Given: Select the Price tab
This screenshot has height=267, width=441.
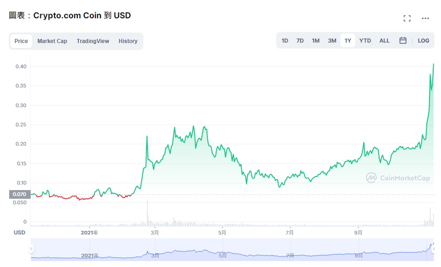Looking at the screenshot, I should pos(21,41).
